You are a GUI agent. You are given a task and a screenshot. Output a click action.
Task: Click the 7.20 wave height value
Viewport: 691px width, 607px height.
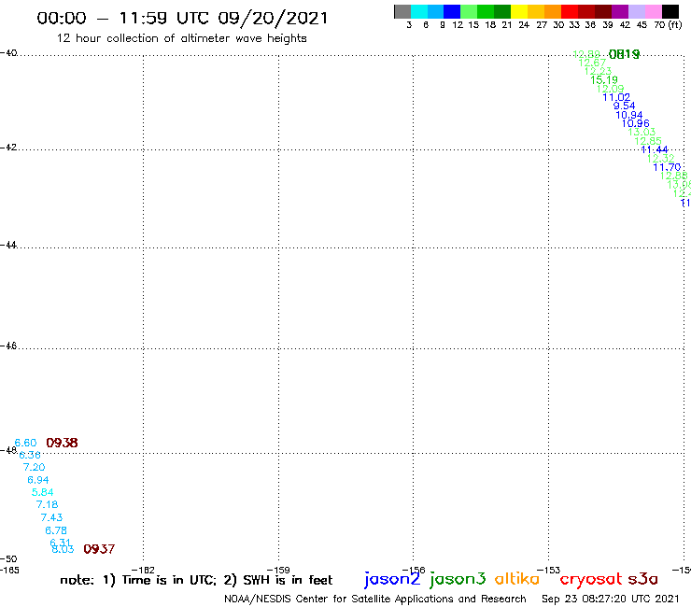34,467
